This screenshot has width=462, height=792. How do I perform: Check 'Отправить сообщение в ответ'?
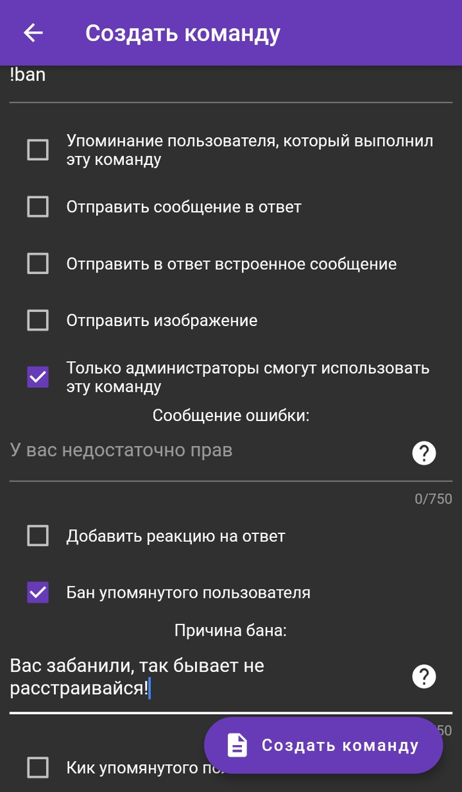click(38, 207)
